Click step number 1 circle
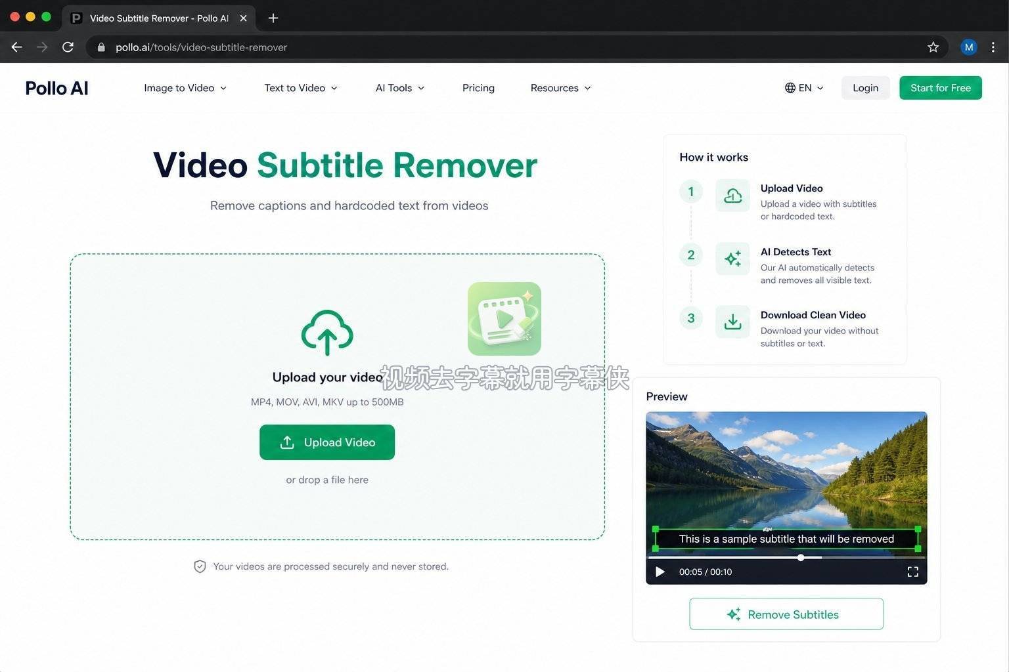Screen dimensions: 1009x672 point(691,192)
